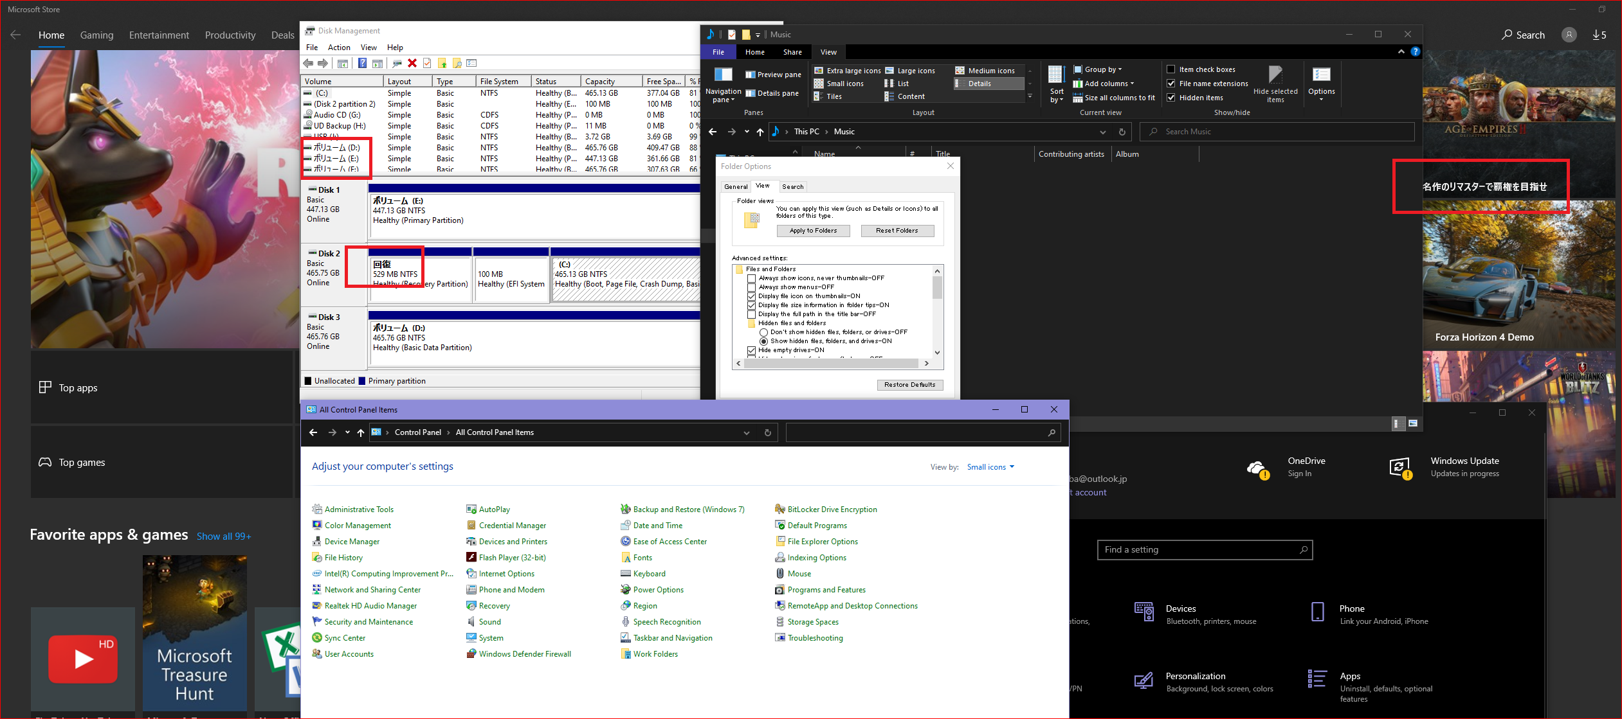The width and height of the screenshot is (1622, 719).
Task: Switch to the Search tab in Folder Options
Action: point(792,186)
